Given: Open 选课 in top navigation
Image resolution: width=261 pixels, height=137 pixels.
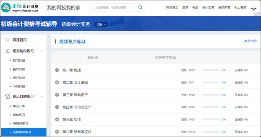Looking at the screenshot, I should (x=185, y=7).
